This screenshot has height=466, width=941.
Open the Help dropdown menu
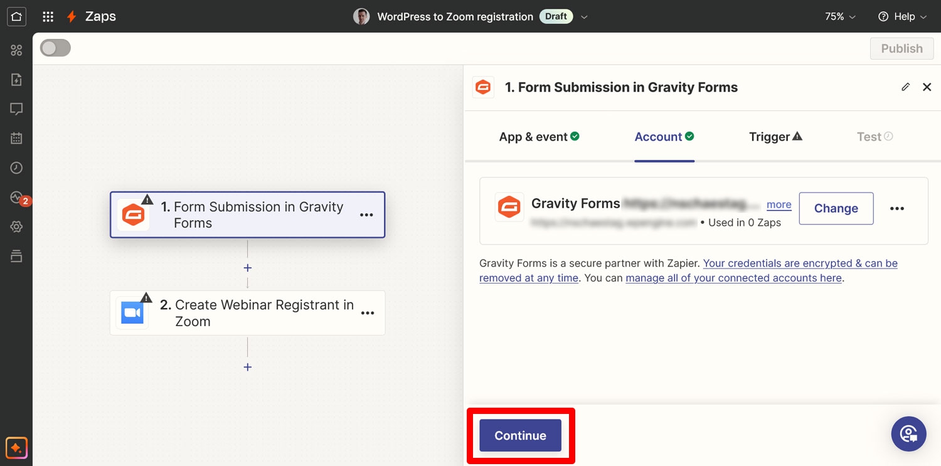[x=902, y=17]
